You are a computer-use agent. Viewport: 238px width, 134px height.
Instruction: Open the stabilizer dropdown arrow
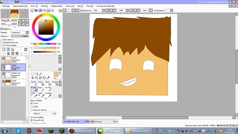171,10
